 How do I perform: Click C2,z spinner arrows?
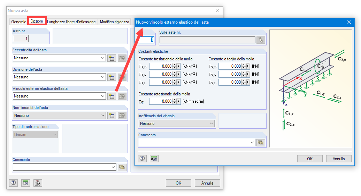(244, 82)
